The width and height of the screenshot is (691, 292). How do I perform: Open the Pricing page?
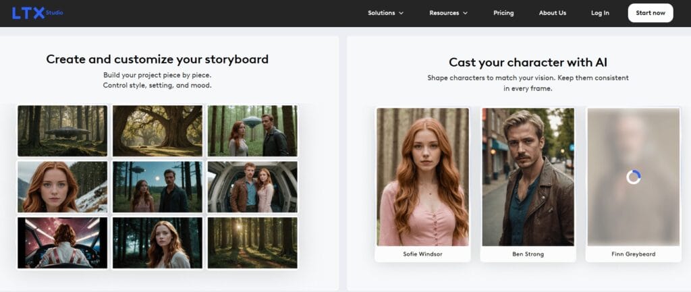tap(503, 13)
